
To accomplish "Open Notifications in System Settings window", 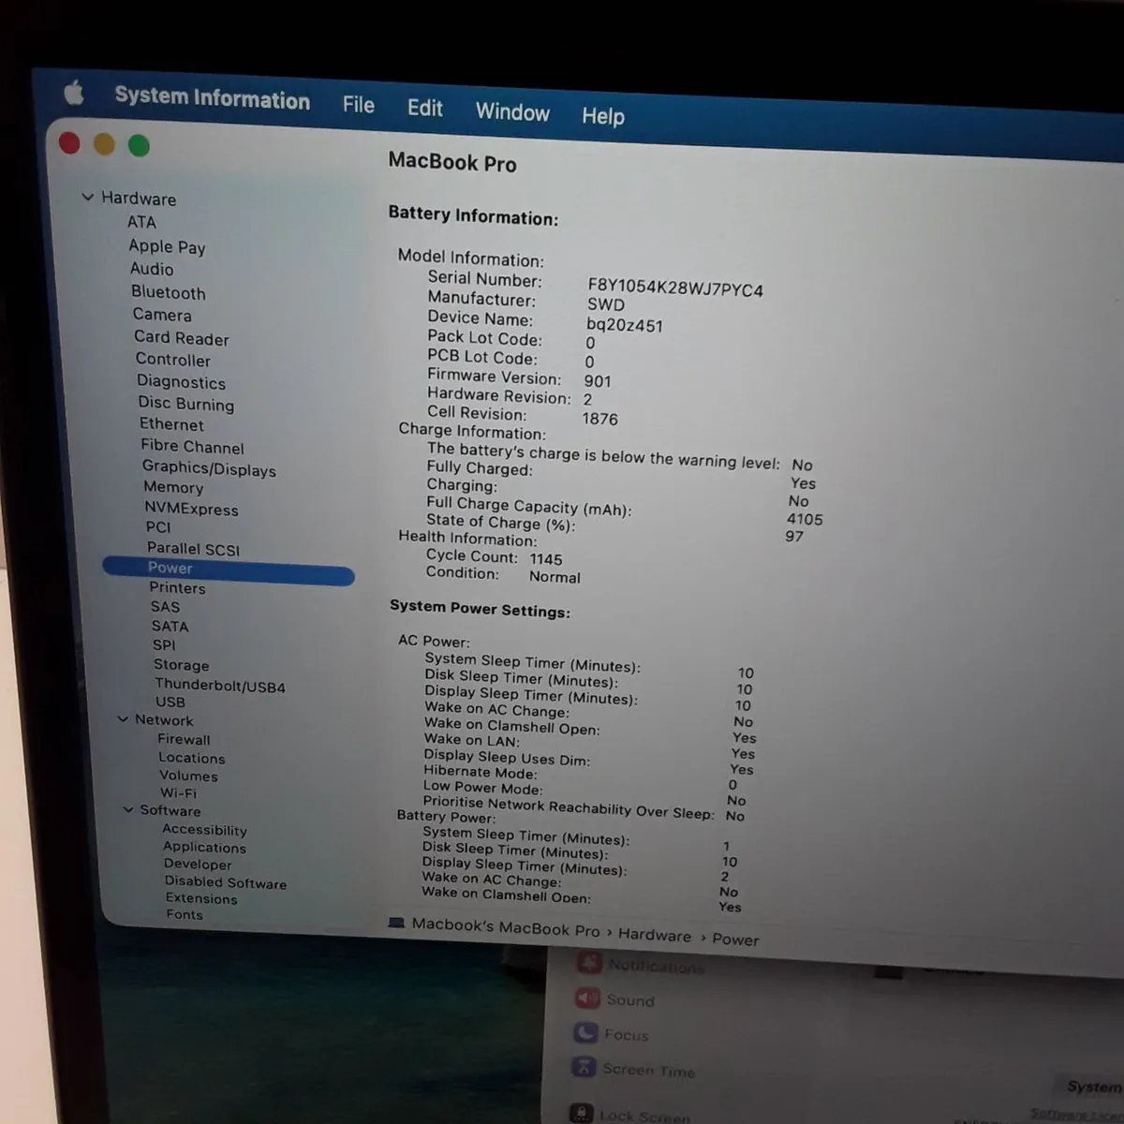I will [x=641, y=965].
